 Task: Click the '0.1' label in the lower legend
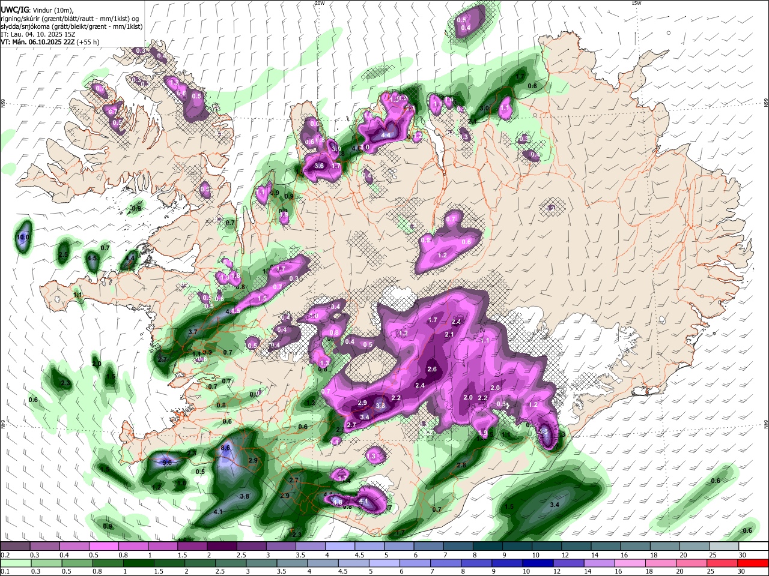5,571
